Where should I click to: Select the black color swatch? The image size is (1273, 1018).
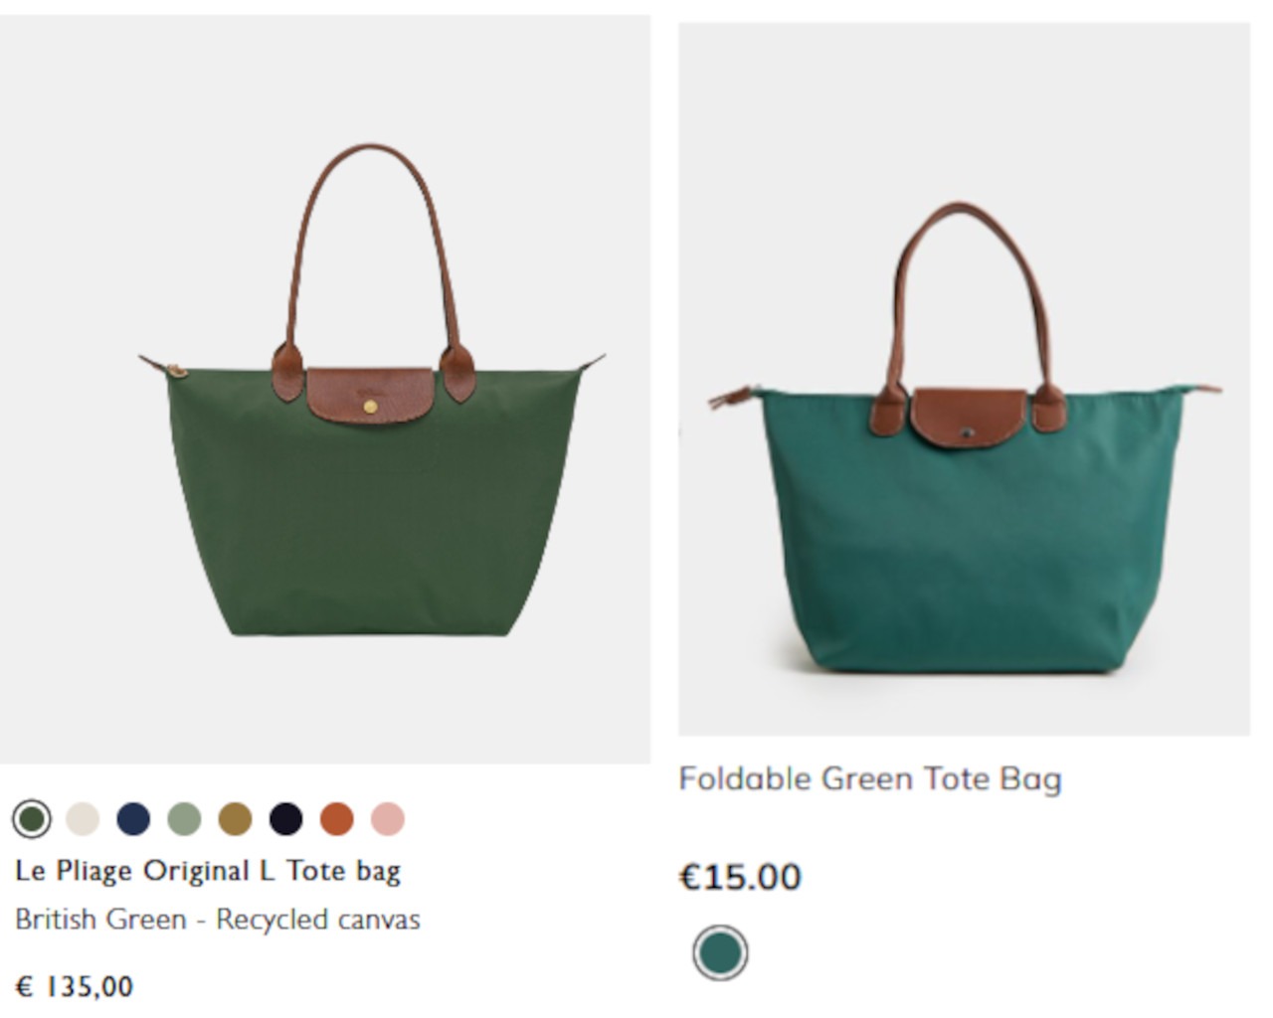[x=286, y=819]
